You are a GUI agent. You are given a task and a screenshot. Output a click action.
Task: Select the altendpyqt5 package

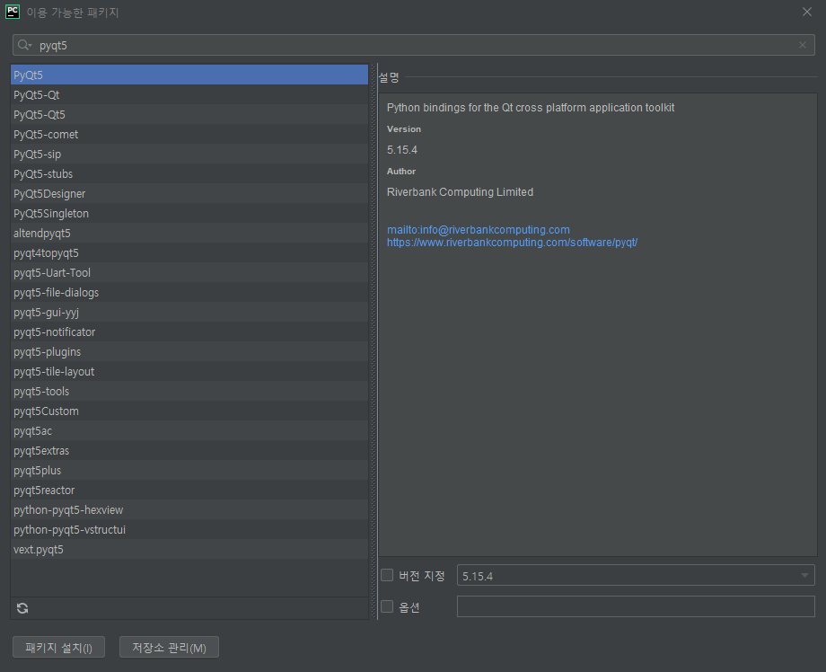pyautogui.click(x=189, y=233)
